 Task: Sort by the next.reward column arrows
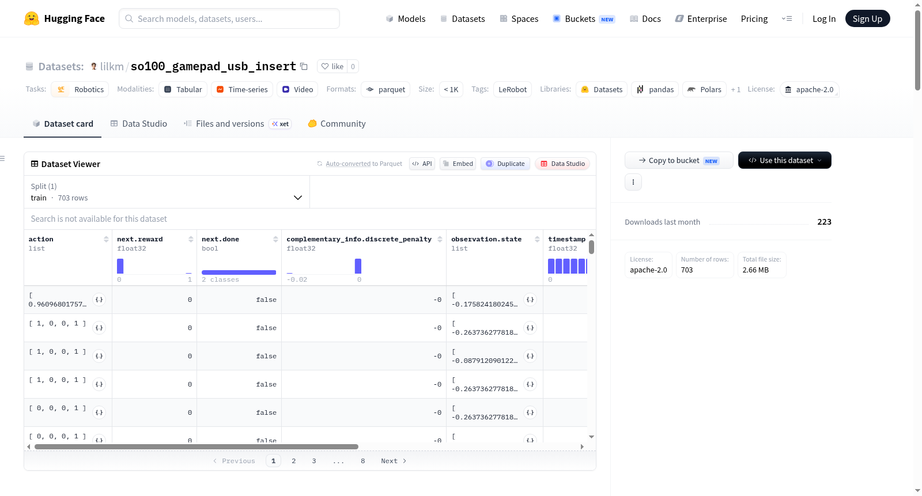tap(191, 239)
